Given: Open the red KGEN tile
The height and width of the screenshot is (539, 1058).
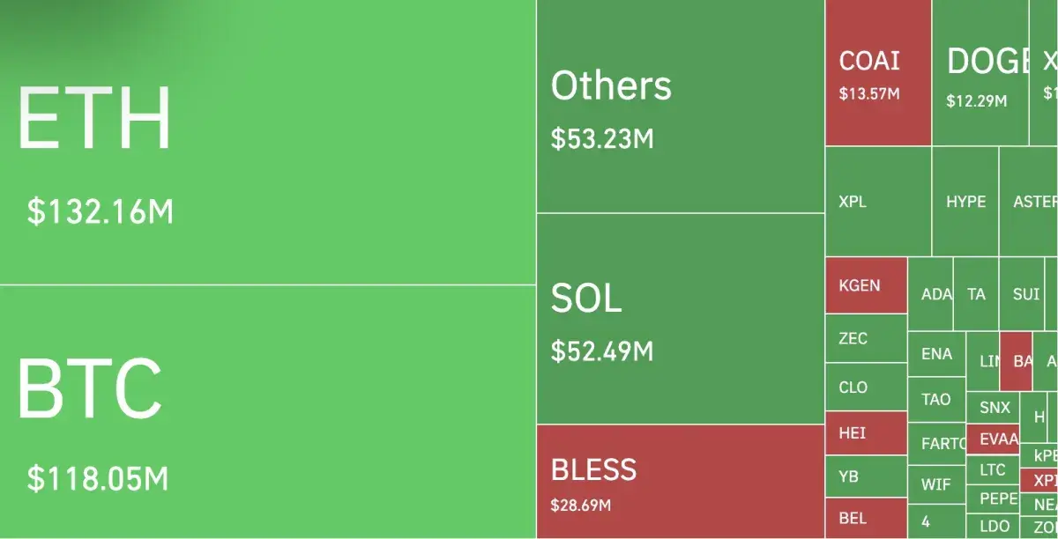Looking at the screenshot, I should (866, 285).
